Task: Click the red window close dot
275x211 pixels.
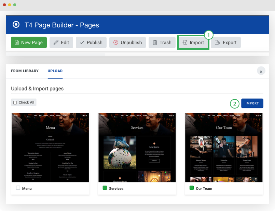Action: pos(4,5)
